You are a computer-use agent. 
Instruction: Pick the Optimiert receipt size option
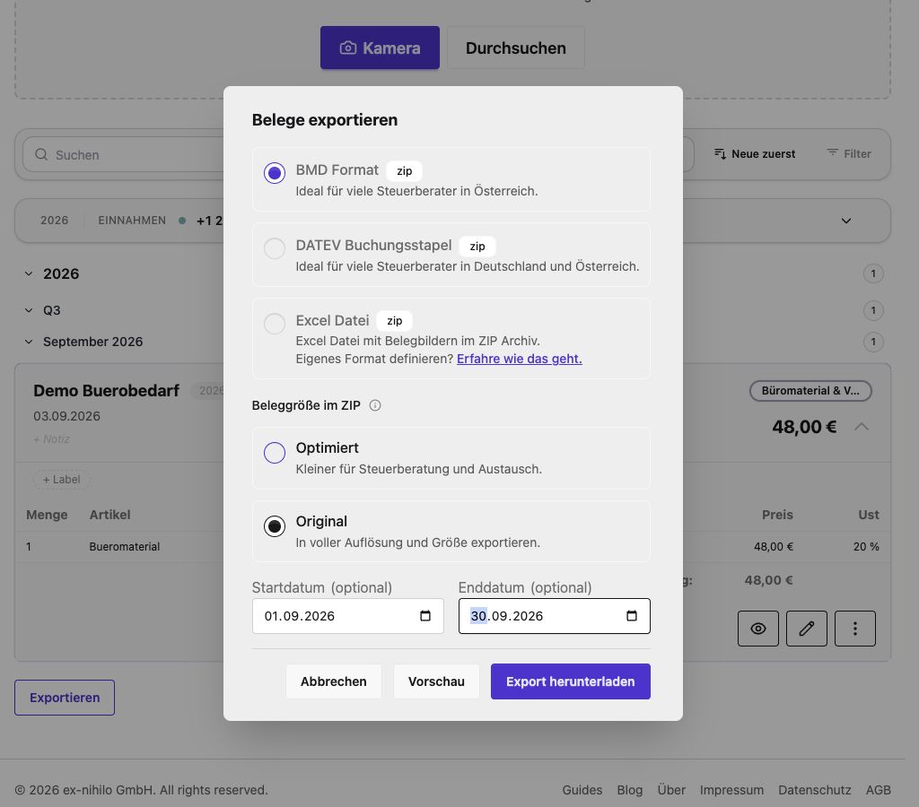pos(275,453)
